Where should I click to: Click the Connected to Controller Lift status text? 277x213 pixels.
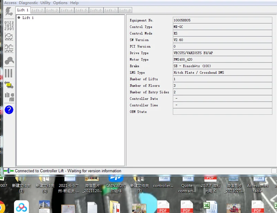click(68, 171)
